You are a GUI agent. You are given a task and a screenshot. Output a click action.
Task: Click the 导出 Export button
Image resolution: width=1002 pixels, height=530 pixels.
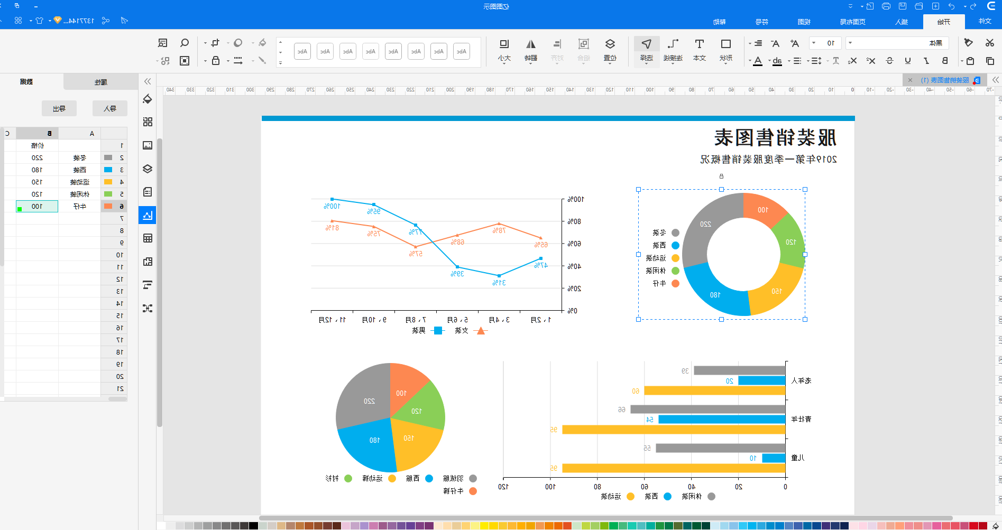pos(59,108)
